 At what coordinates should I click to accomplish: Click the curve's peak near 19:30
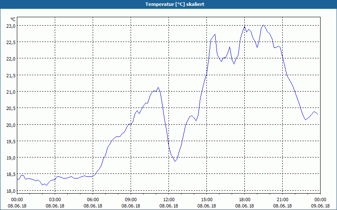(263, 25)
